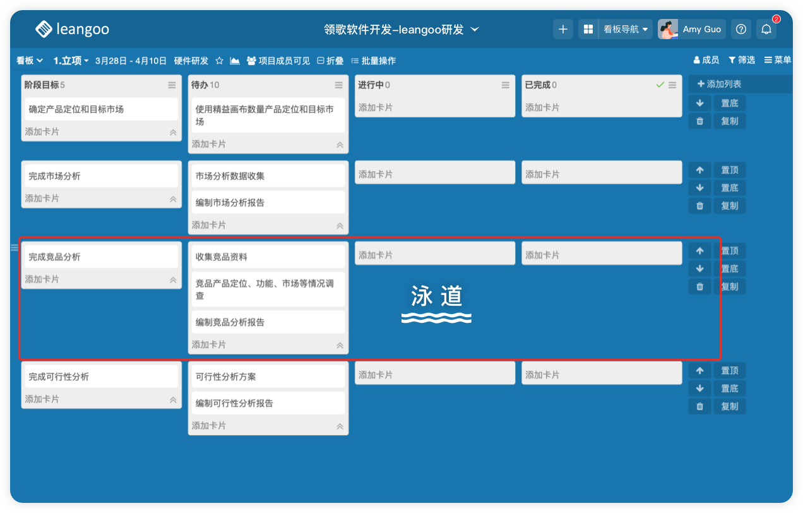Open menu icon of 待办 list

[x=339, y=85]
